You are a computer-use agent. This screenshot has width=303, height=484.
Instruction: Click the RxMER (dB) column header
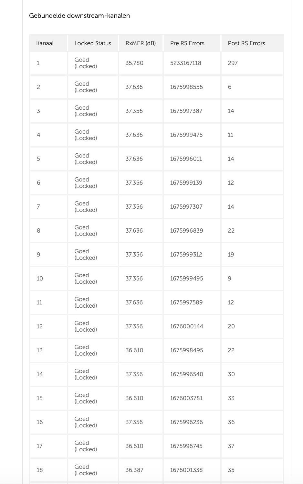coord(141,43)
